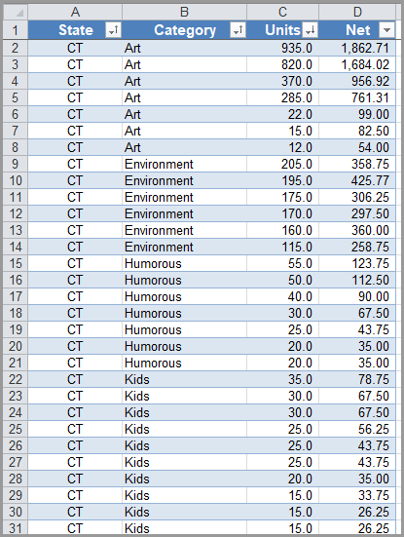This screenshot has width=404, height=537.
Task: Select column D header
Action: click(x=357, y=13)
